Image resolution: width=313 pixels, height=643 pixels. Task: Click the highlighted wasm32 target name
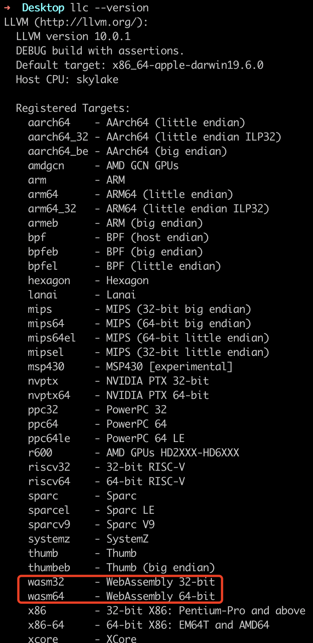pos(46,582)
